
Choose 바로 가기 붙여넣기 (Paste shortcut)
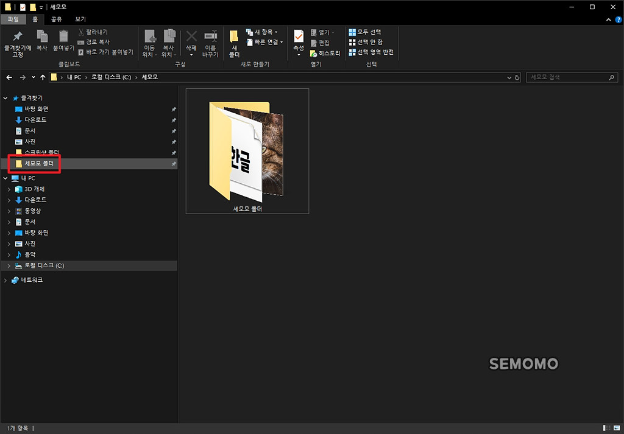click(x=105, y=52)
